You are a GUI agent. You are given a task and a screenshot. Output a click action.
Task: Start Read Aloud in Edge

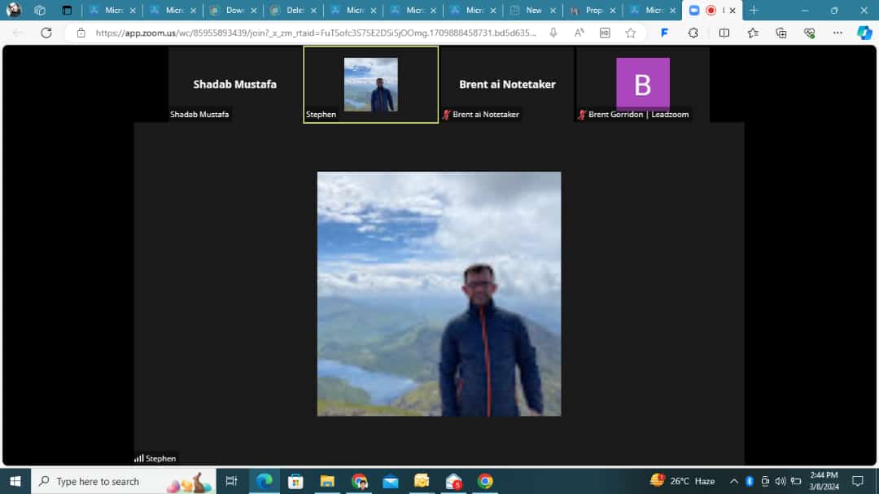pos(579,33)
